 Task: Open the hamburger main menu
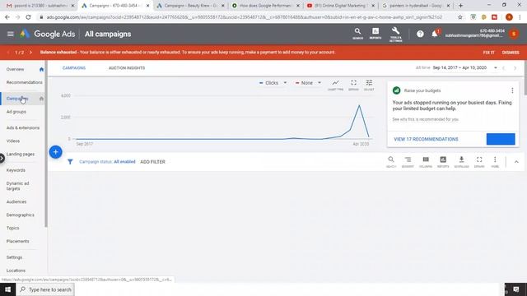(11, 34)
